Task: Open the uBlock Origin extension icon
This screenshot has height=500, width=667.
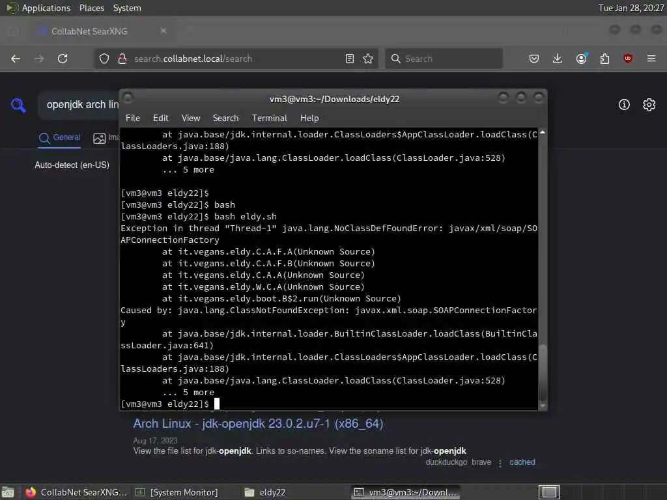Action: tap(628, 59)
